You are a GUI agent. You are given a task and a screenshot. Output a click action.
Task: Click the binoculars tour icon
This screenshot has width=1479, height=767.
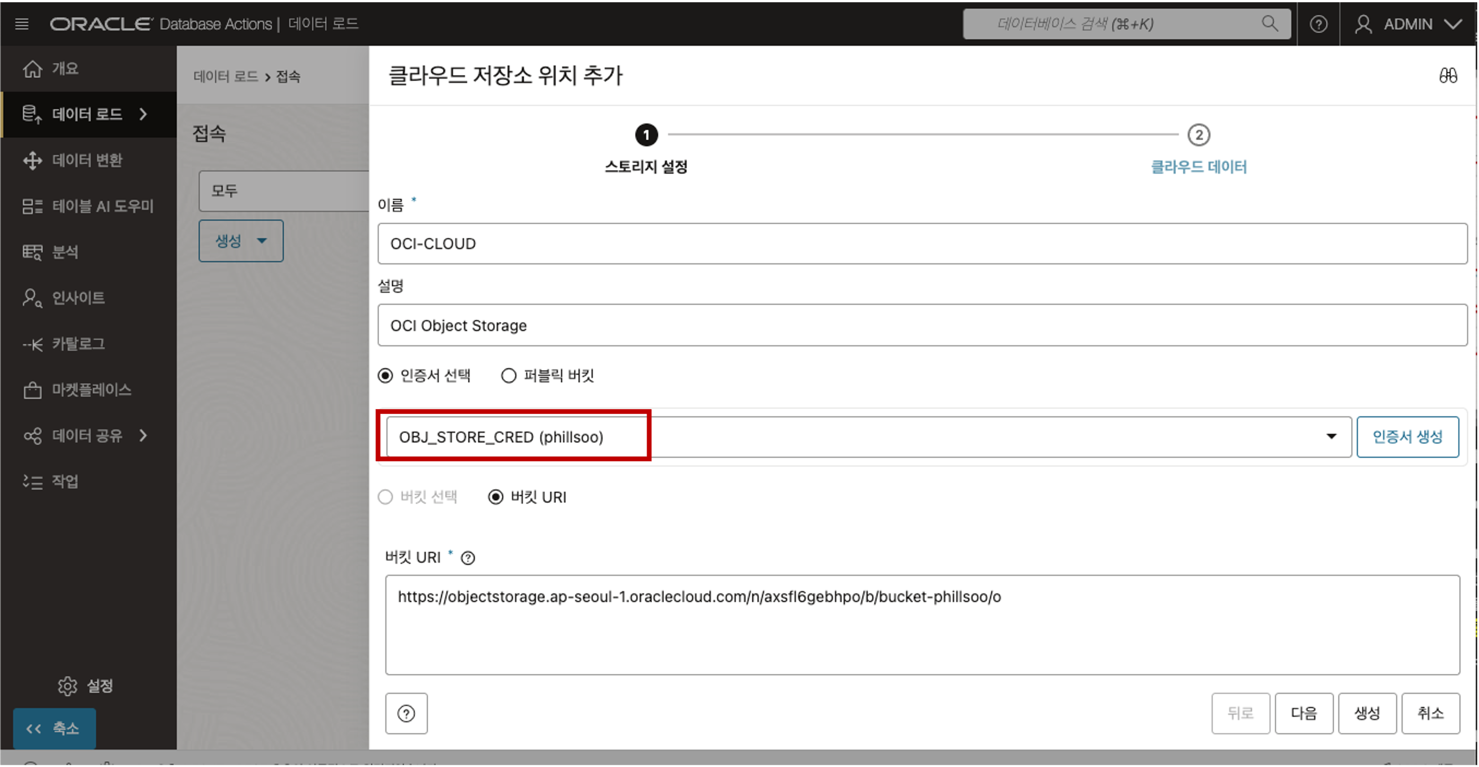pos(1447,76)
